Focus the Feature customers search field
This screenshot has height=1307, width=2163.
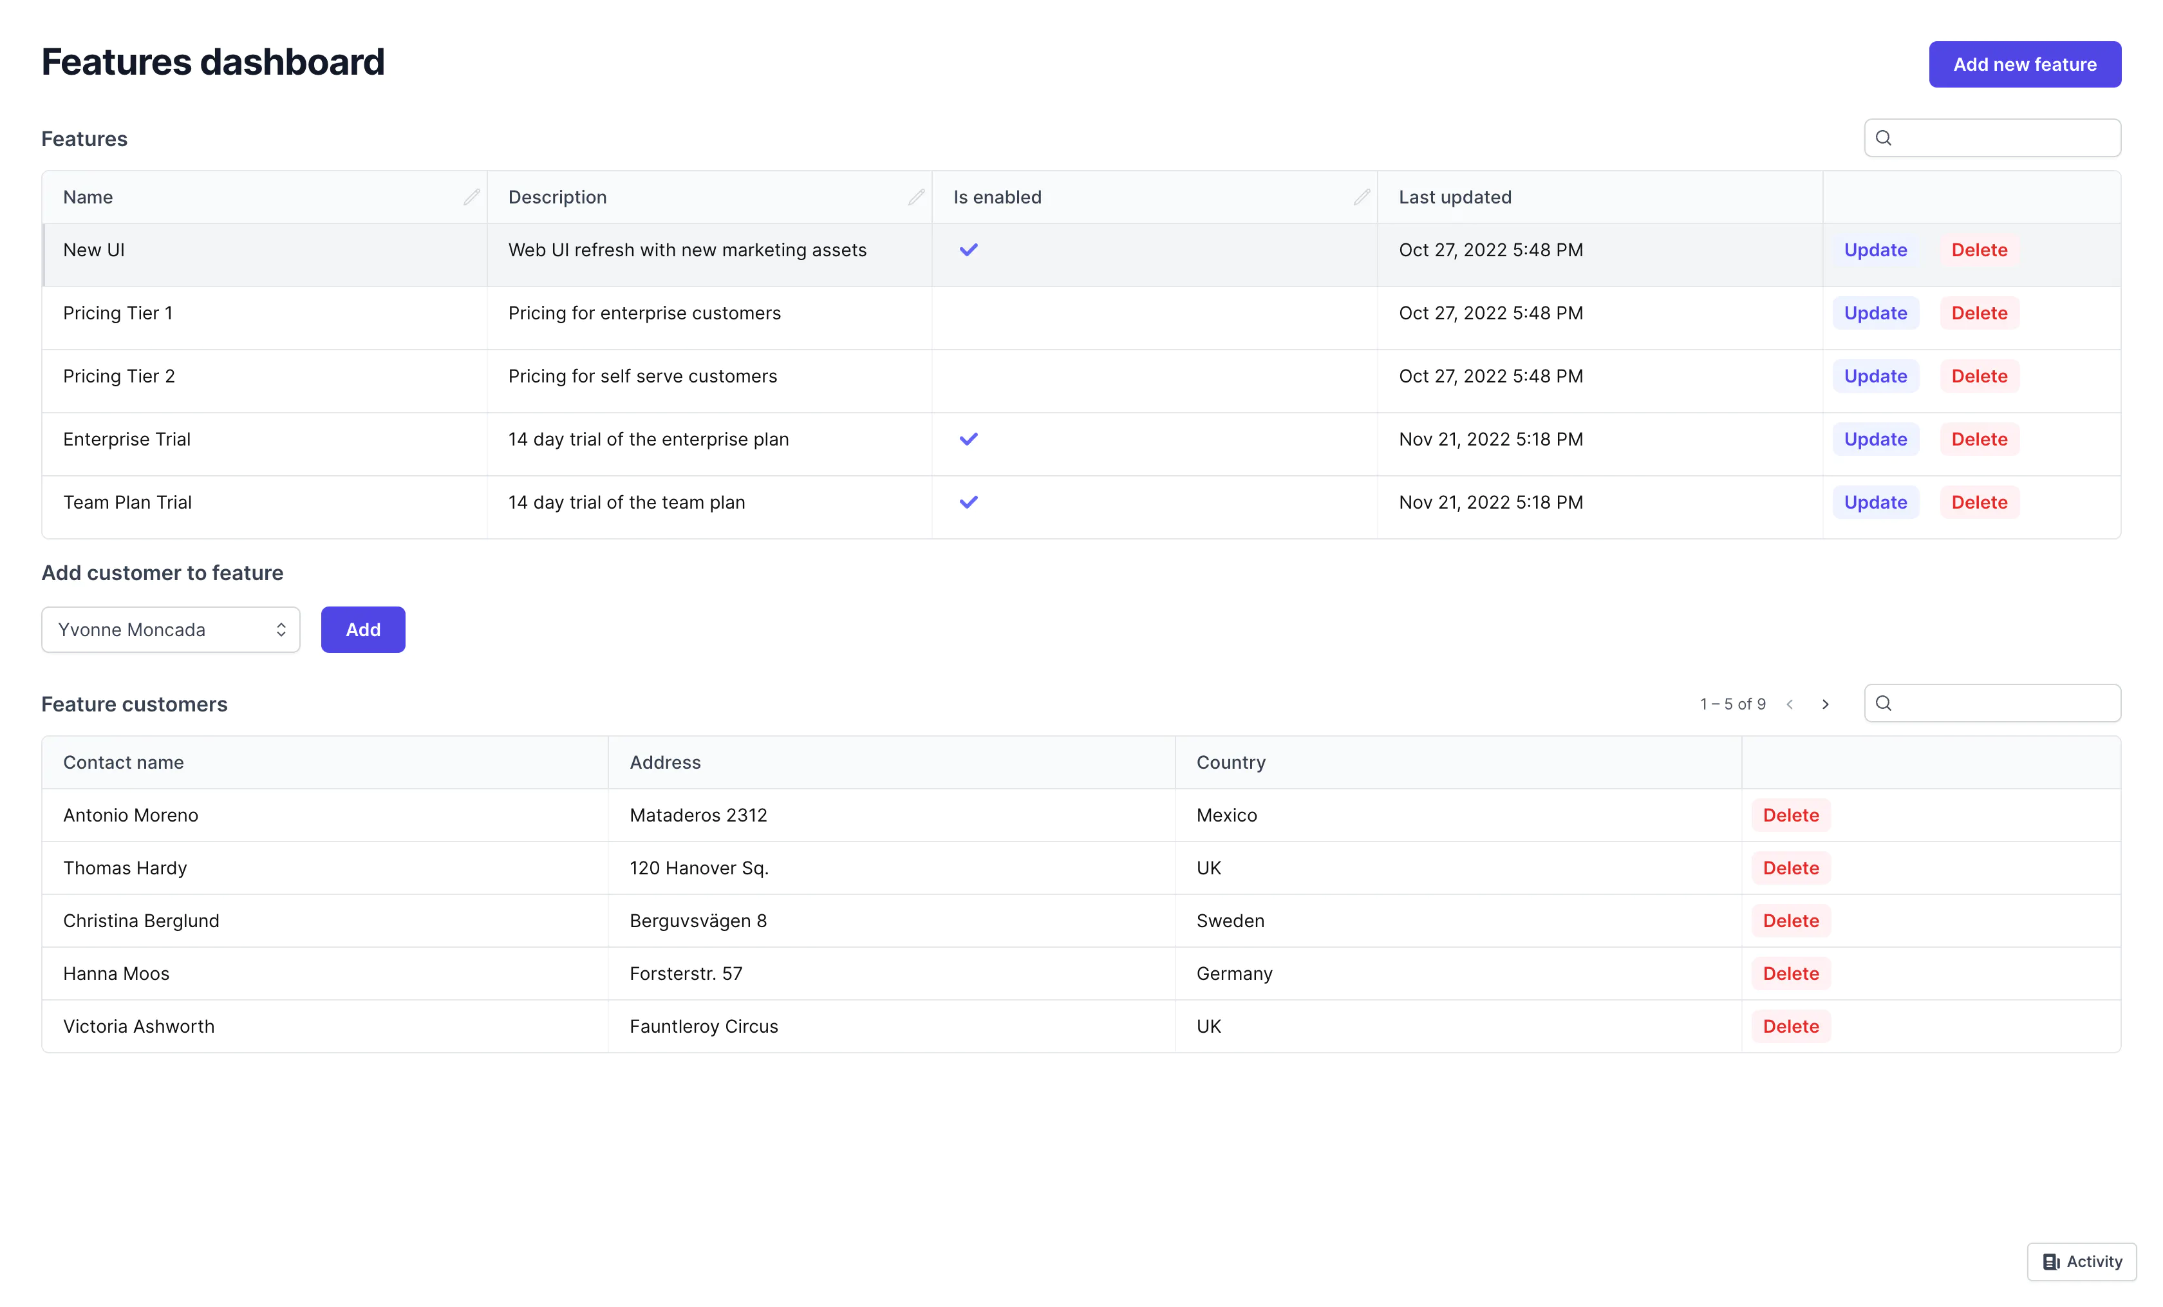click(x=1992, y=703)
